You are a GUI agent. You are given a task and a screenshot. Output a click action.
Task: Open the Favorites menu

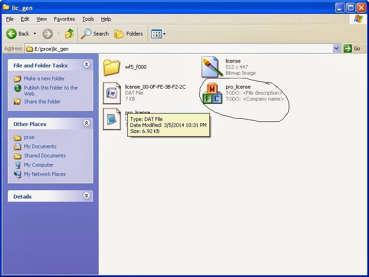64,19
